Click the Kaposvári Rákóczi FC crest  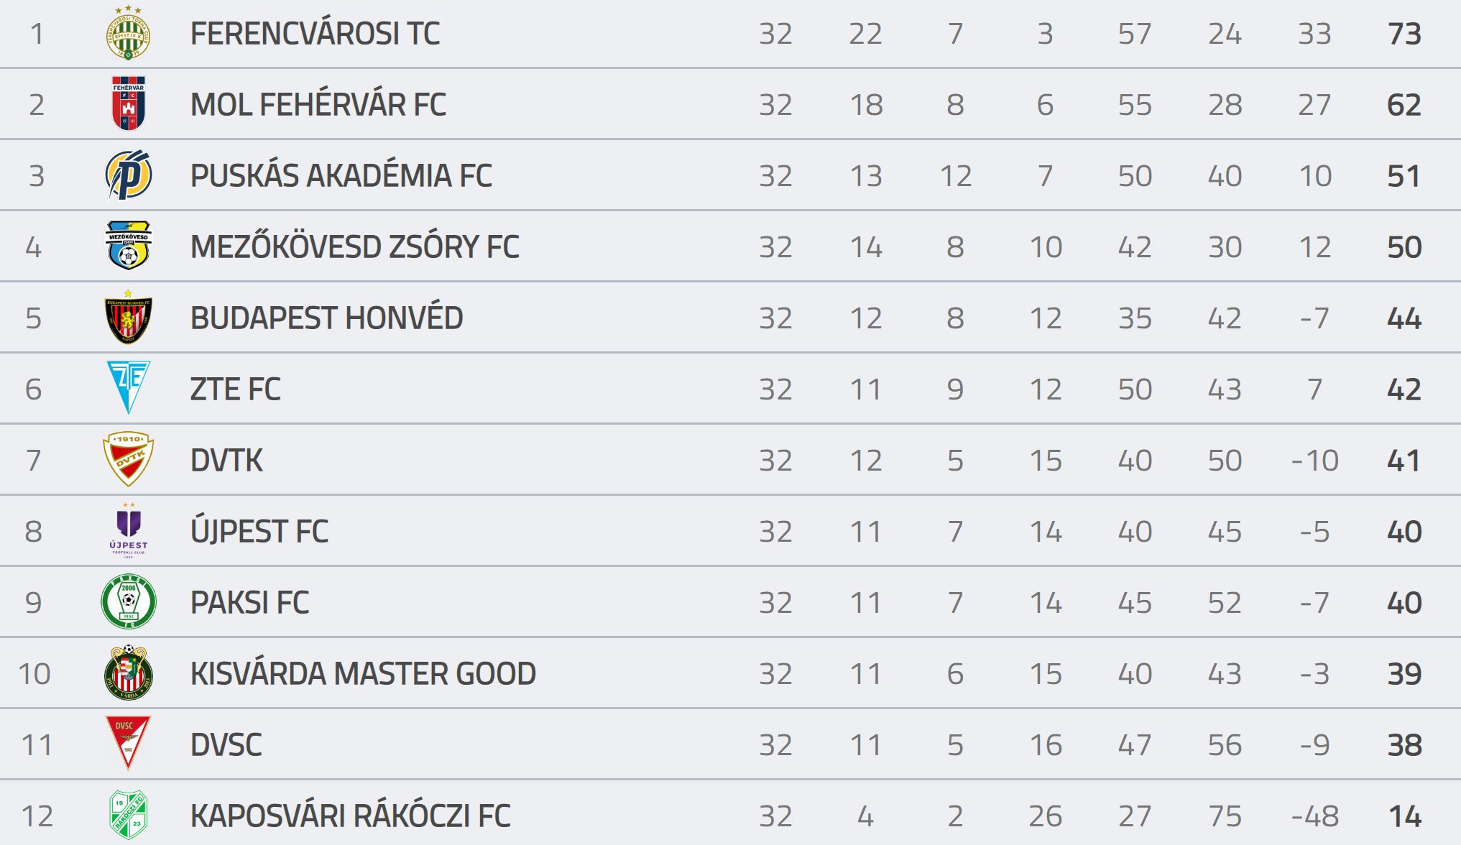tap(129, 815)
